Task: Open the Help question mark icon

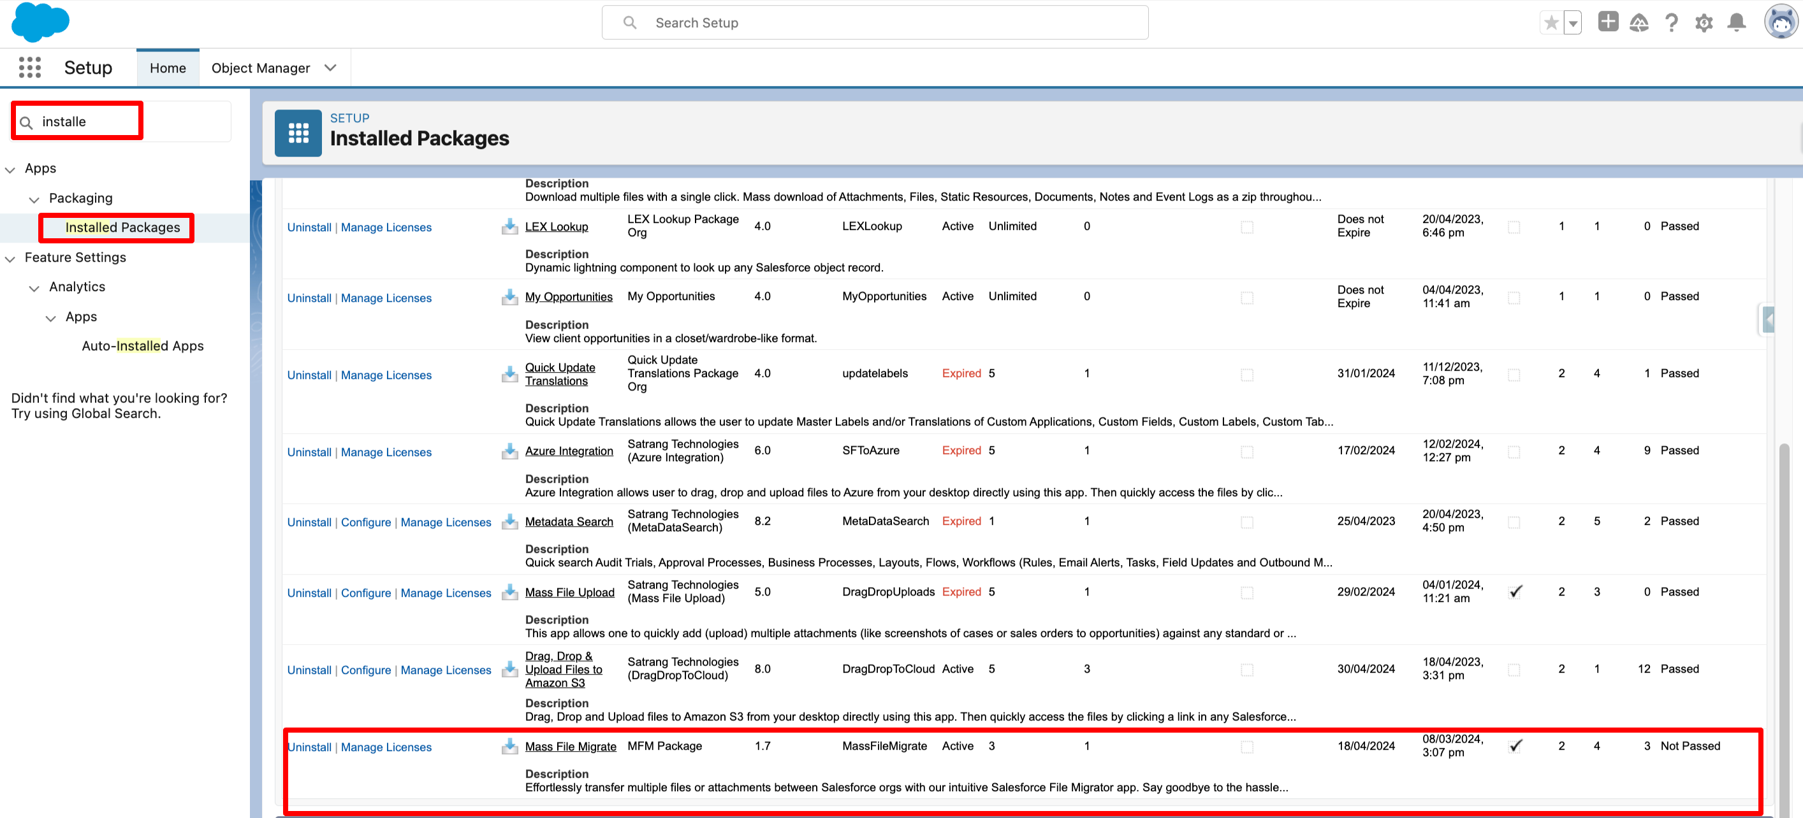Action: (x=1672, y=23)
